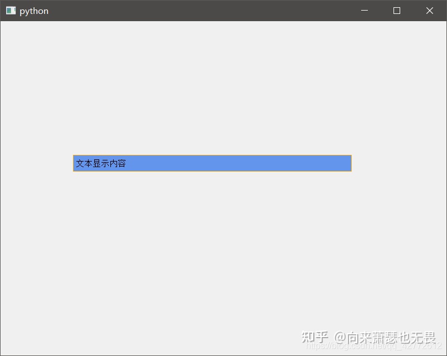Click the empty right half of blue field
Viewport: 447px width, 356px height.
(282, 163)
